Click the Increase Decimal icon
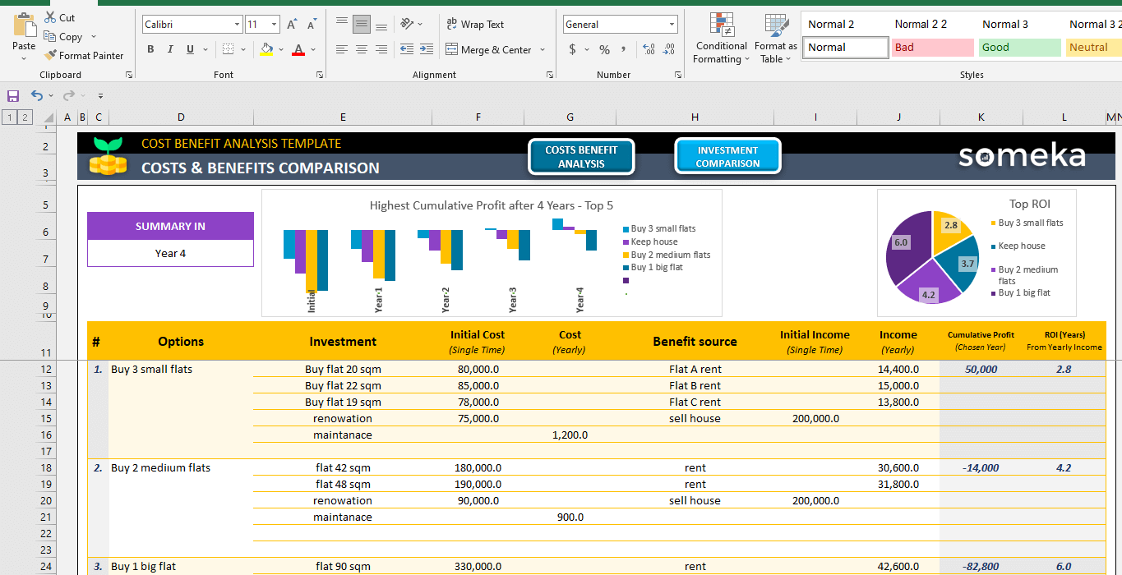The width and height of the screenshot is (1122, 575). tap(649, 50)
